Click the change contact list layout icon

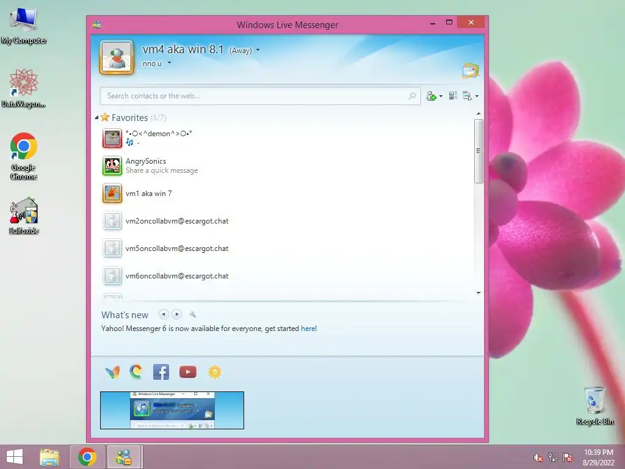point(453,96)
